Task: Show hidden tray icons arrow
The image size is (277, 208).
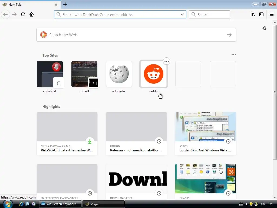Action: pyautogui.click(x=246, y=204)
